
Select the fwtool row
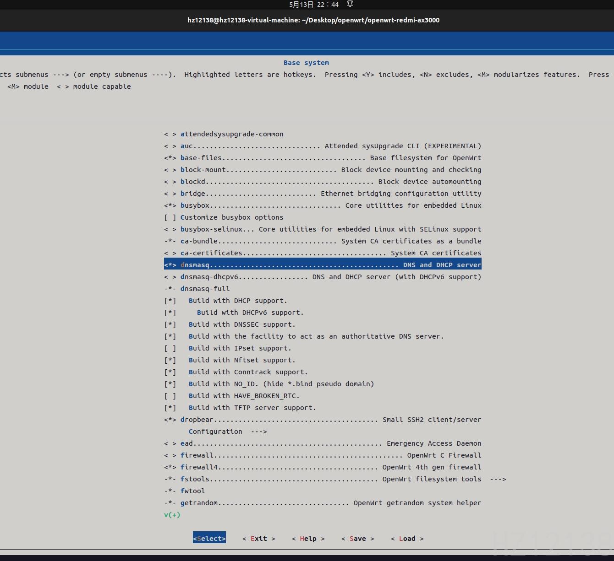[185, 491]
